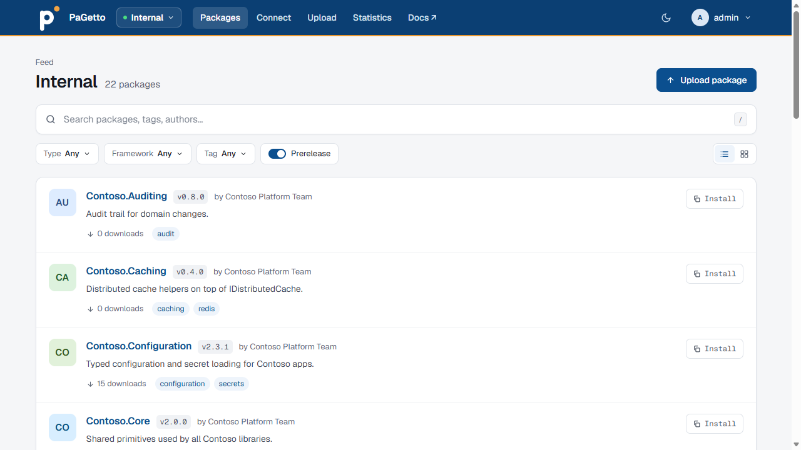Open the Framework filter dropdown
This screenshot has width=801, height=450.
[x=148, y=154]
